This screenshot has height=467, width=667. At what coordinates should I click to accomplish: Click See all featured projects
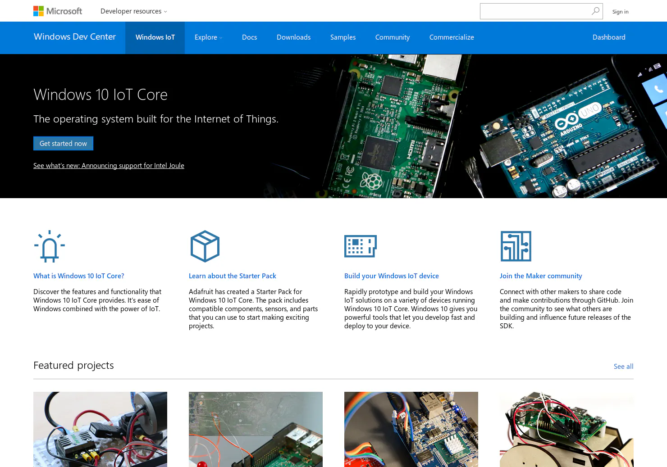coord(624,367)
